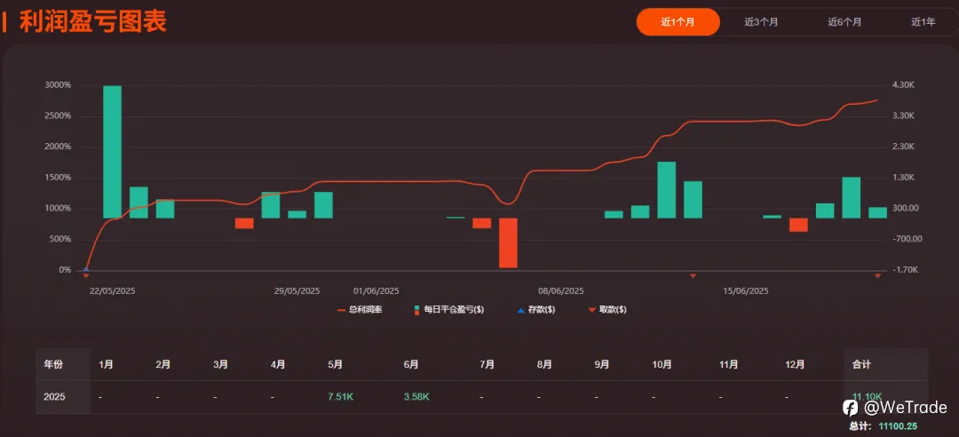Click the red withdrawal marker at far right of axis
This screenshot has width=959, height=437.
[877, 276]
